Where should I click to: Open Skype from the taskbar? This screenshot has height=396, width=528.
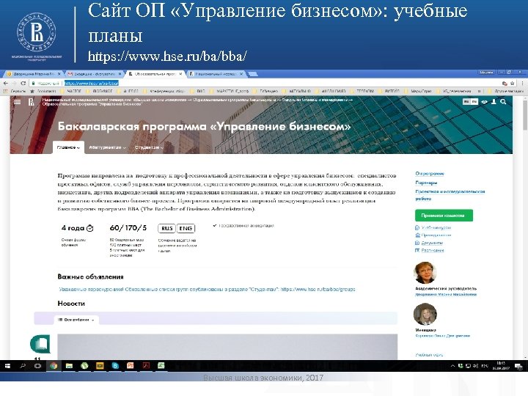[115, 366]
